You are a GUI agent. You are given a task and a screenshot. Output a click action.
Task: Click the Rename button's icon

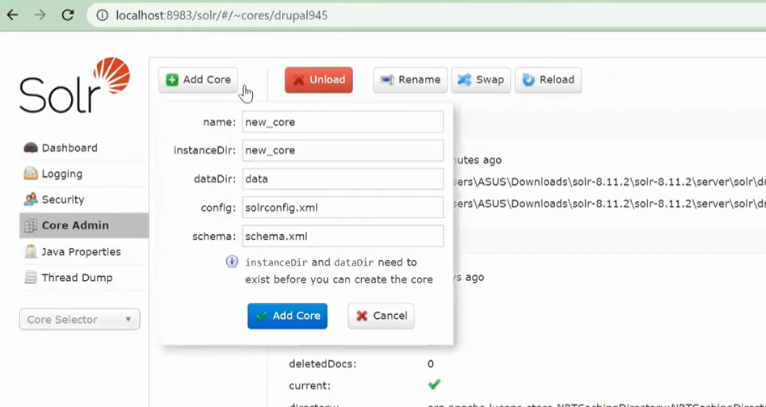pos(387,80)
